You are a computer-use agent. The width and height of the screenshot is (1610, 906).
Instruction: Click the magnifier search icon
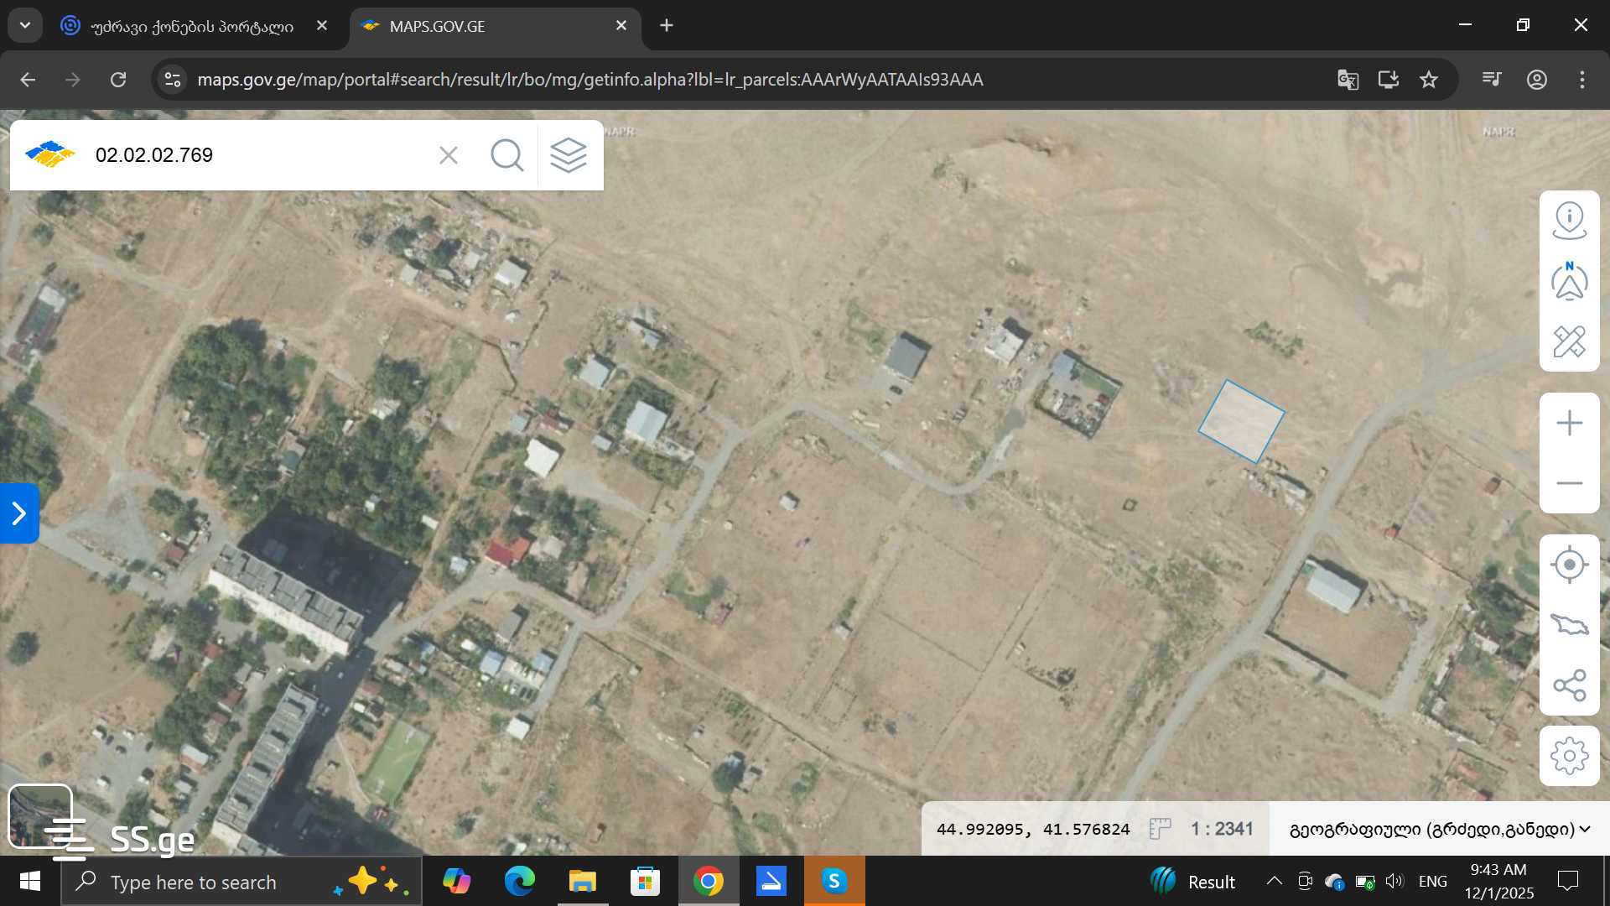506,155
